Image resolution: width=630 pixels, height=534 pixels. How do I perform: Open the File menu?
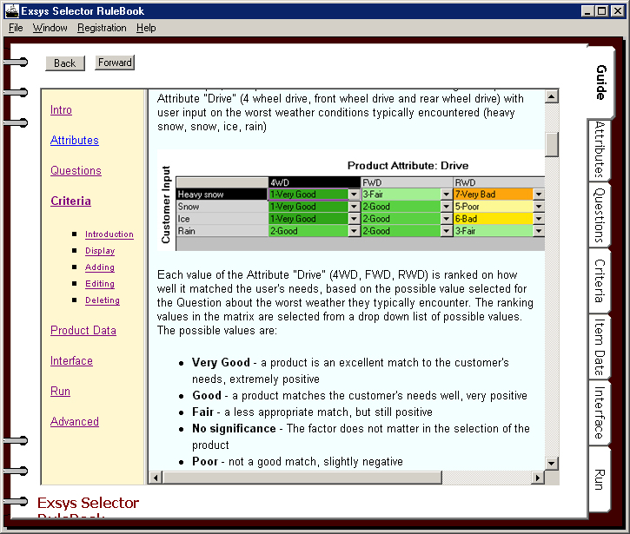click(16, 28)
